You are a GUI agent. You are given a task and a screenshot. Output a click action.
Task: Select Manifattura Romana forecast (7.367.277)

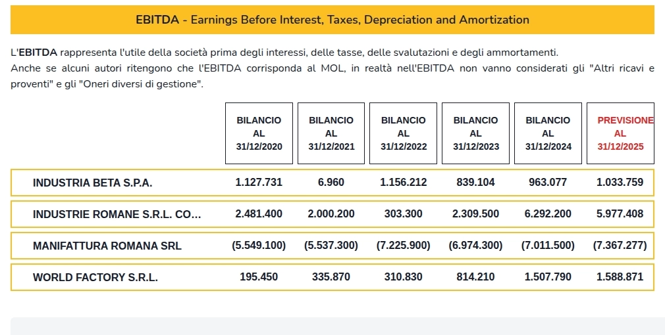pos(620,245)
